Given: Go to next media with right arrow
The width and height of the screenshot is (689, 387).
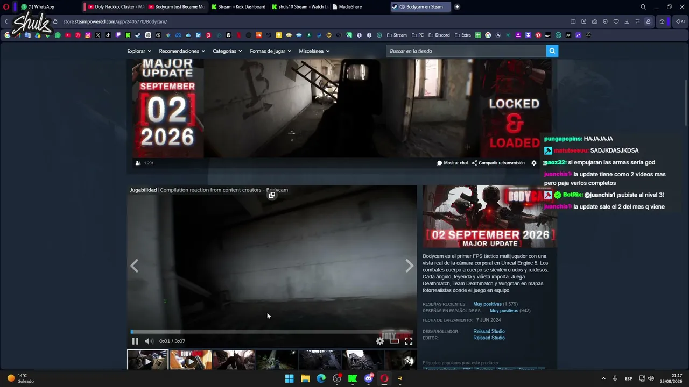Looking at the screenshot, I should pos(410,266).
